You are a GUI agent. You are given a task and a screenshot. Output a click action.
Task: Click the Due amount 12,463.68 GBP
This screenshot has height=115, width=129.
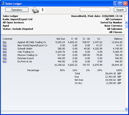point(113,77)
